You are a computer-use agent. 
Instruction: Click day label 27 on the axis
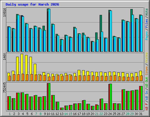123,114
